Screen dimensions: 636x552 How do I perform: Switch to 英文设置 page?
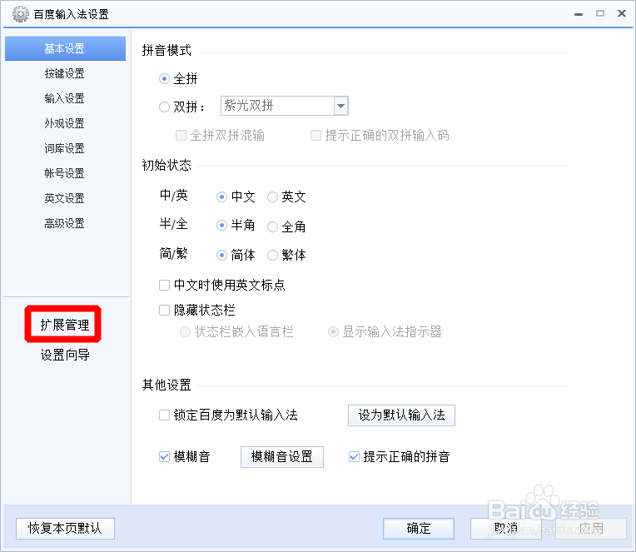pyautogui.click(x=64, y=198)
